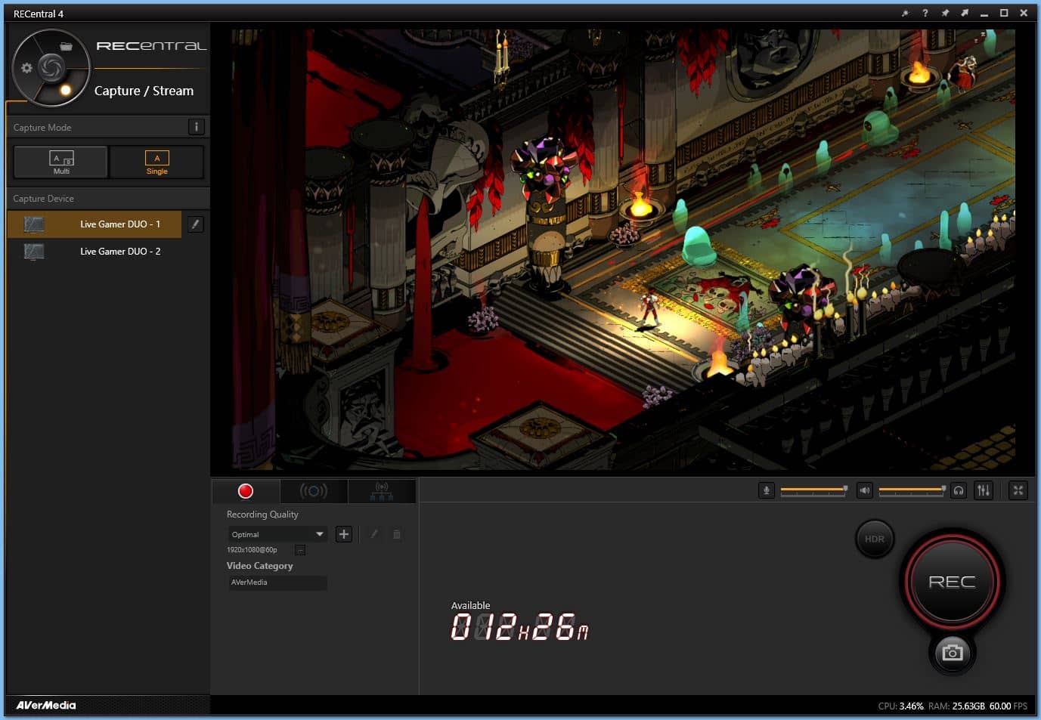Expand the Recording Quality Optimal dropdown
Viewport: 1041px width, 720px height.
277,534
